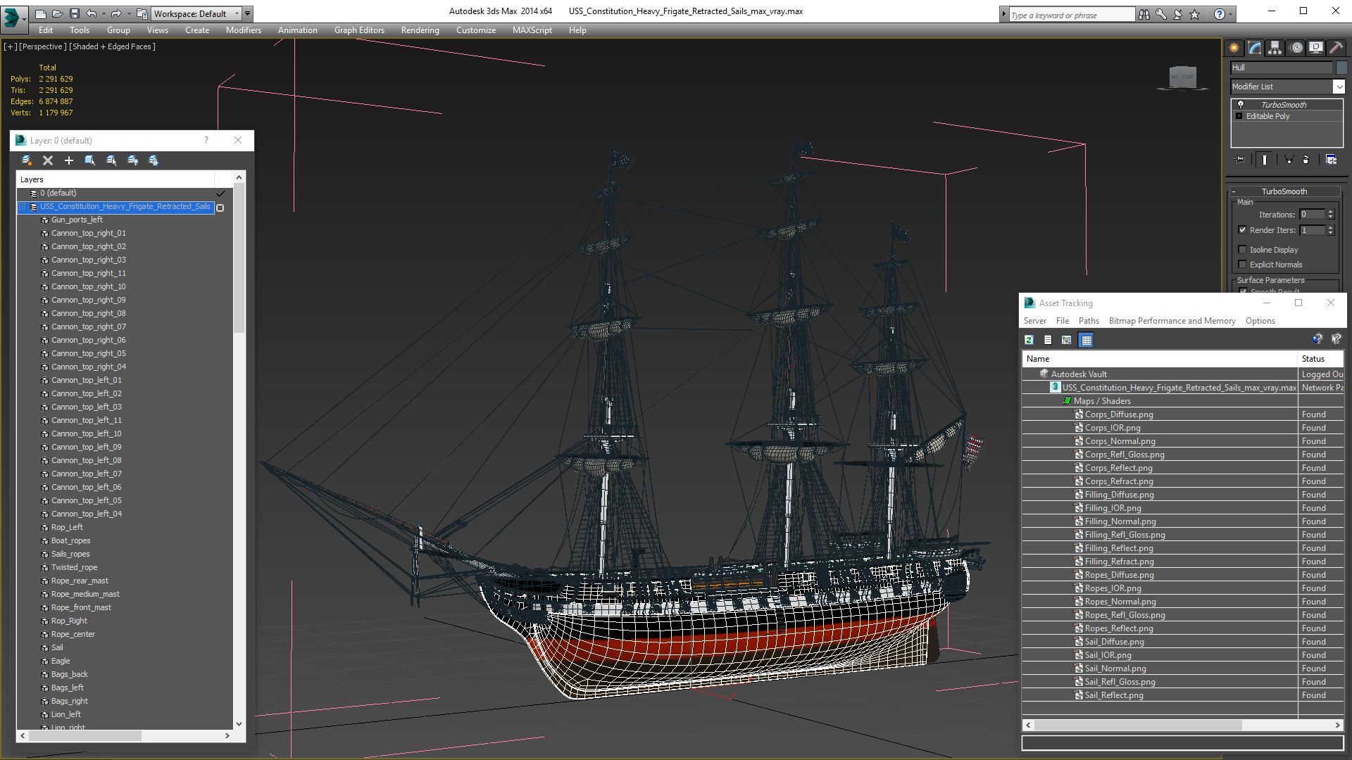
Task: Click Add Selected Objects plus icon
Action: pos(69,160)
